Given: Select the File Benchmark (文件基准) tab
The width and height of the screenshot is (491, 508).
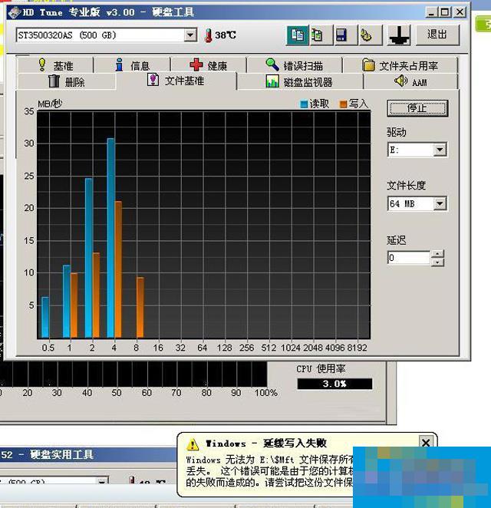Looking at the screenshot, I should tap(176, 81).
